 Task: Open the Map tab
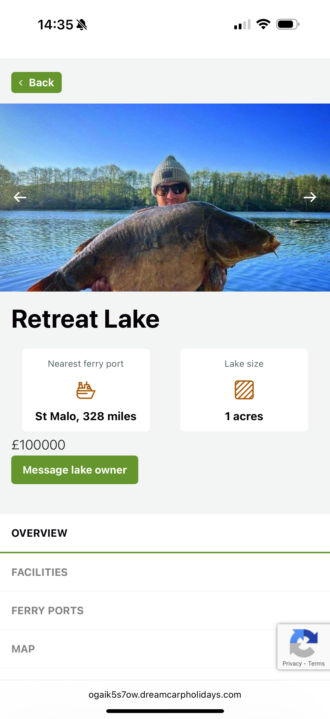pos(23,649)
